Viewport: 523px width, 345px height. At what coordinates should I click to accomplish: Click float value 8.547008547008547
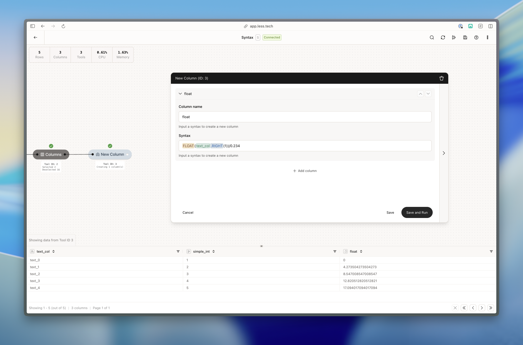pos(360,274)
